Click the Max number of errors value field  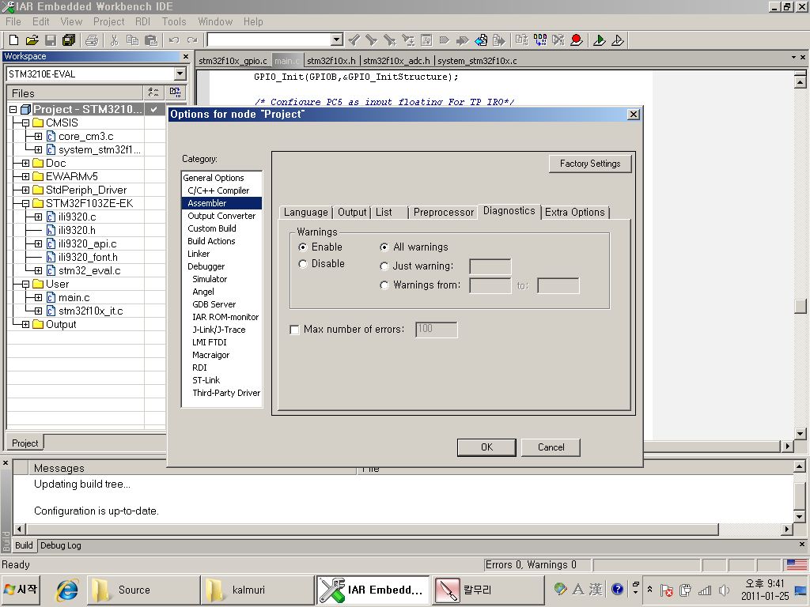pos(436,330)
